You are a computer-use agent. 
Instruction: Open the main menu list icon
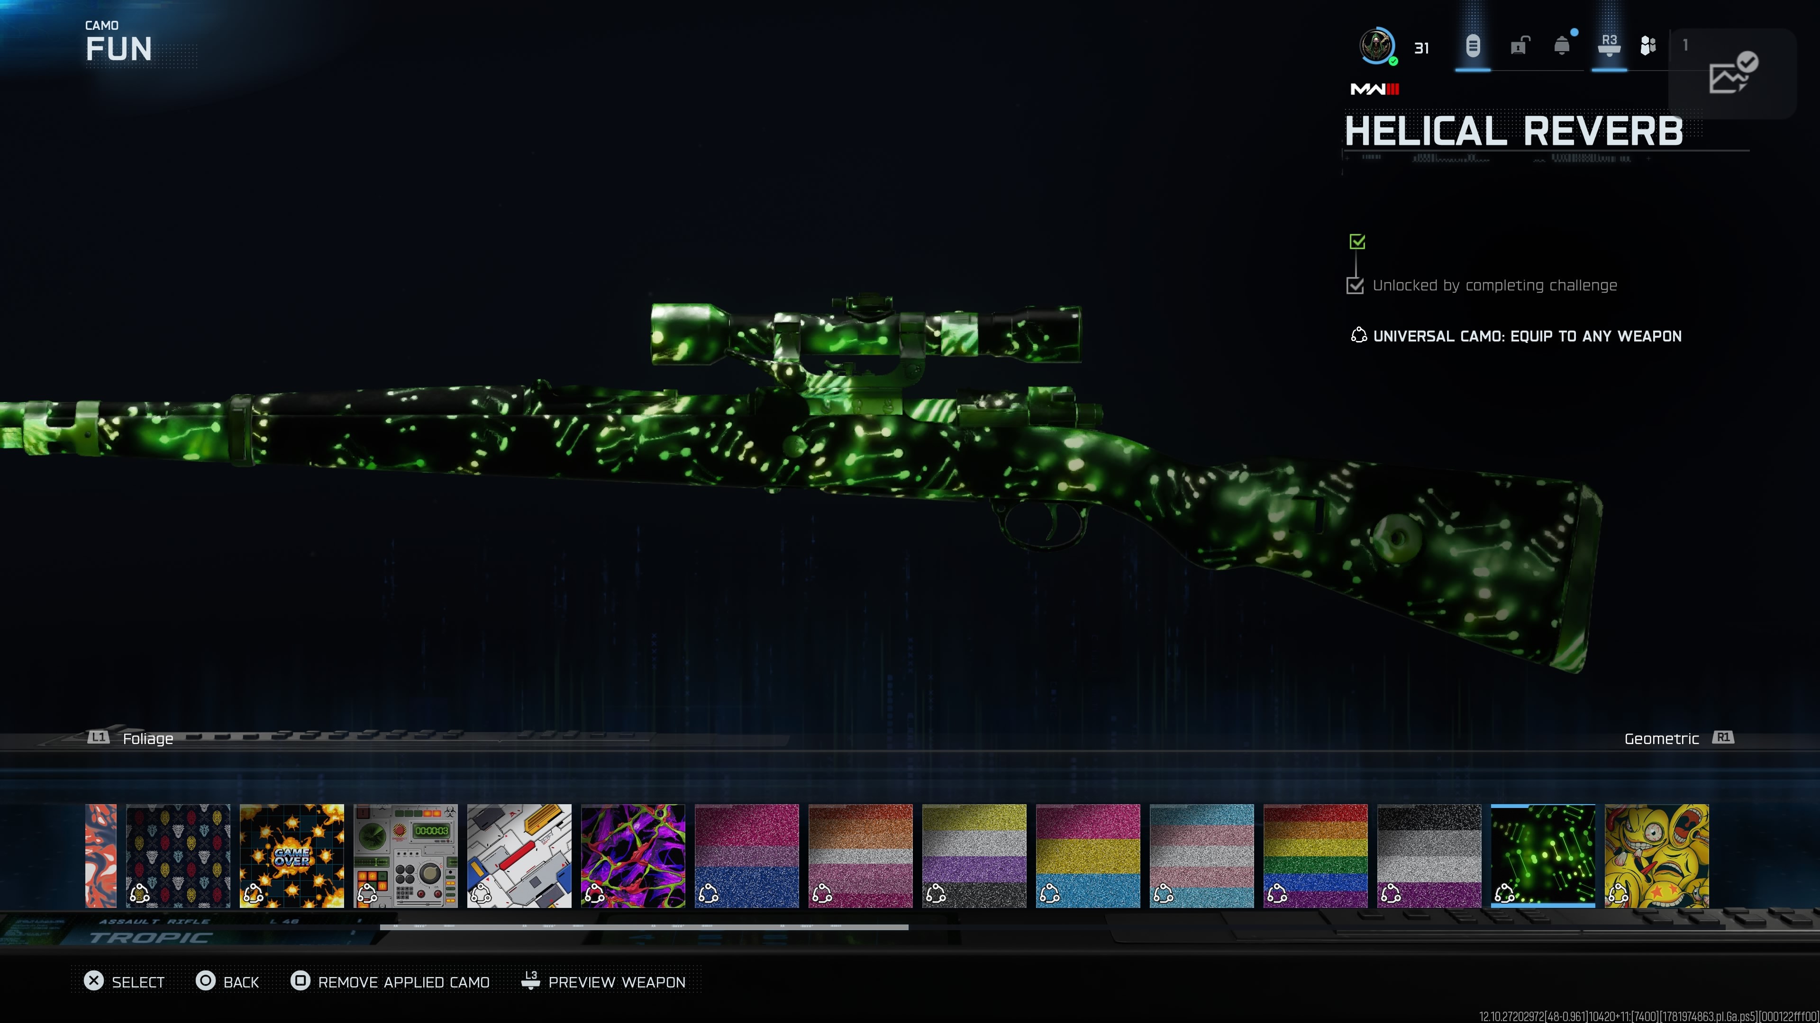click(1473, 46)
